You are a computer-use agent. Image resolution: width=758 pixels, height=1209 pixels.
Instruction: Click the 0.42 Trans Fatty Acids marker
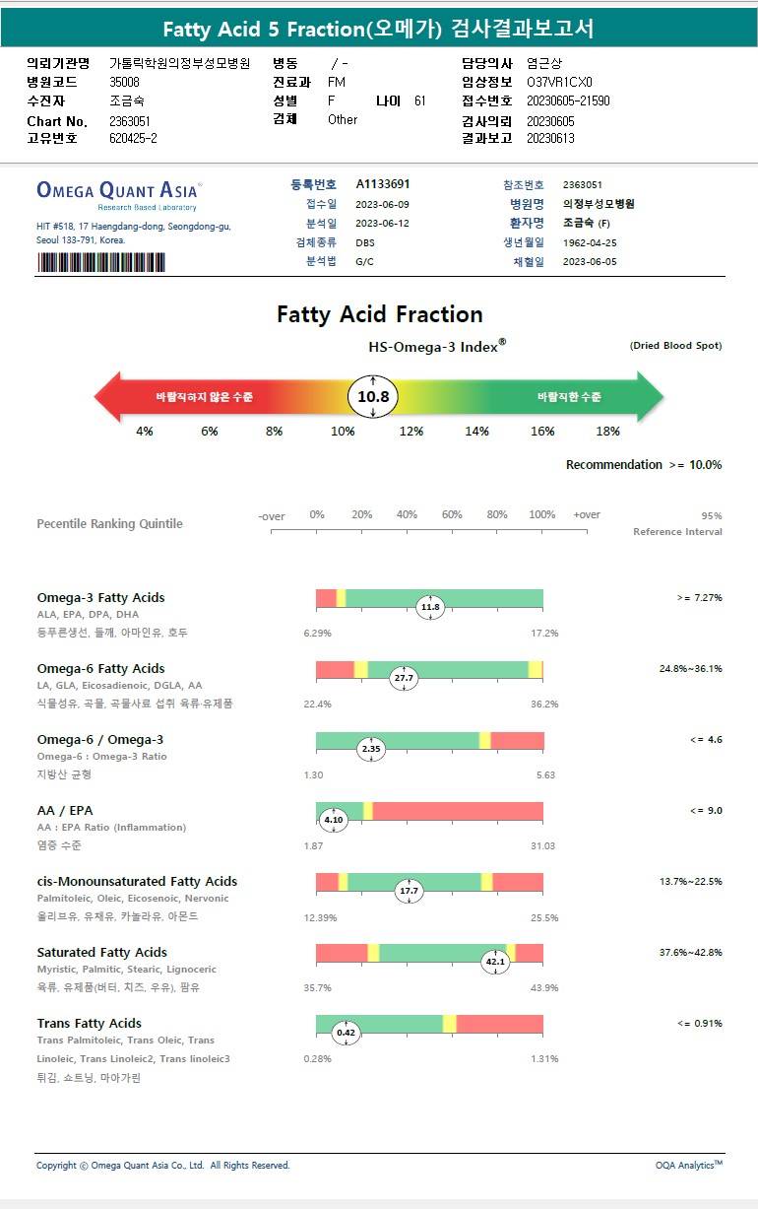click(346, 1033)
